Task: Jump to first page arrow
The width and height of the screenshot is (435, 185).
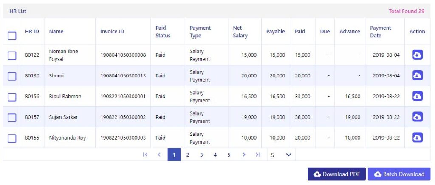Action: 145,155
